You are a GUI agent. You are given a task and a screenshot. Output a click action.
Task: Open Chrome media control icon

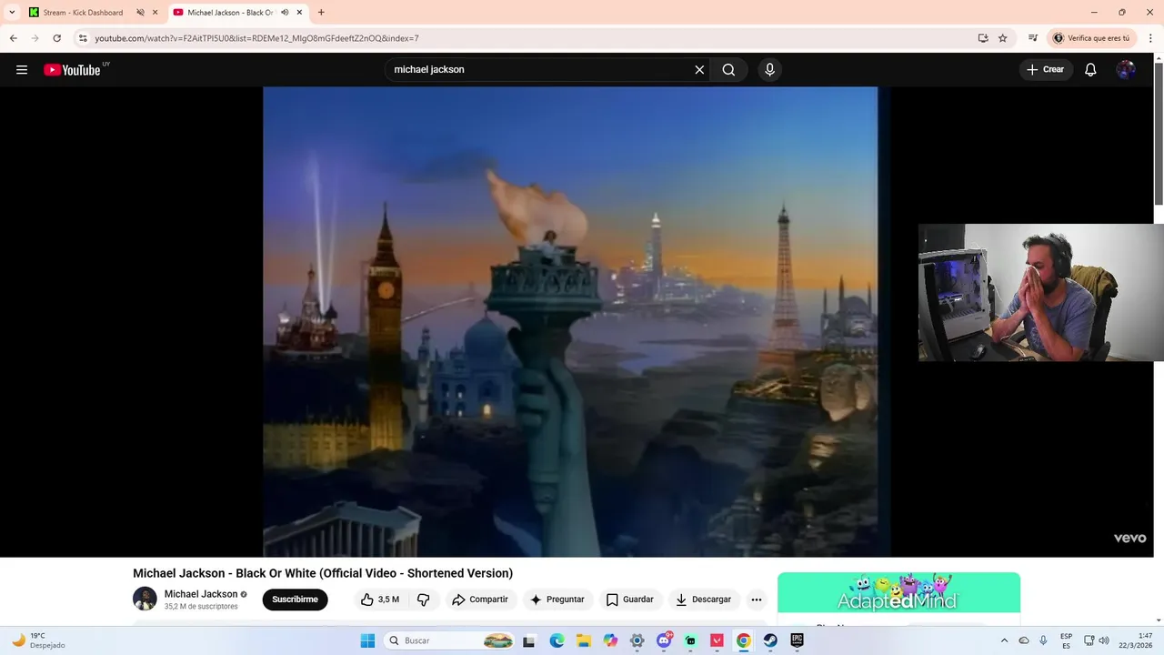click(1033, 38)
